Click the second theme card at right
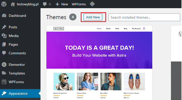The height and width of the screenshot is (100, 182). click(x=176, y=62)
